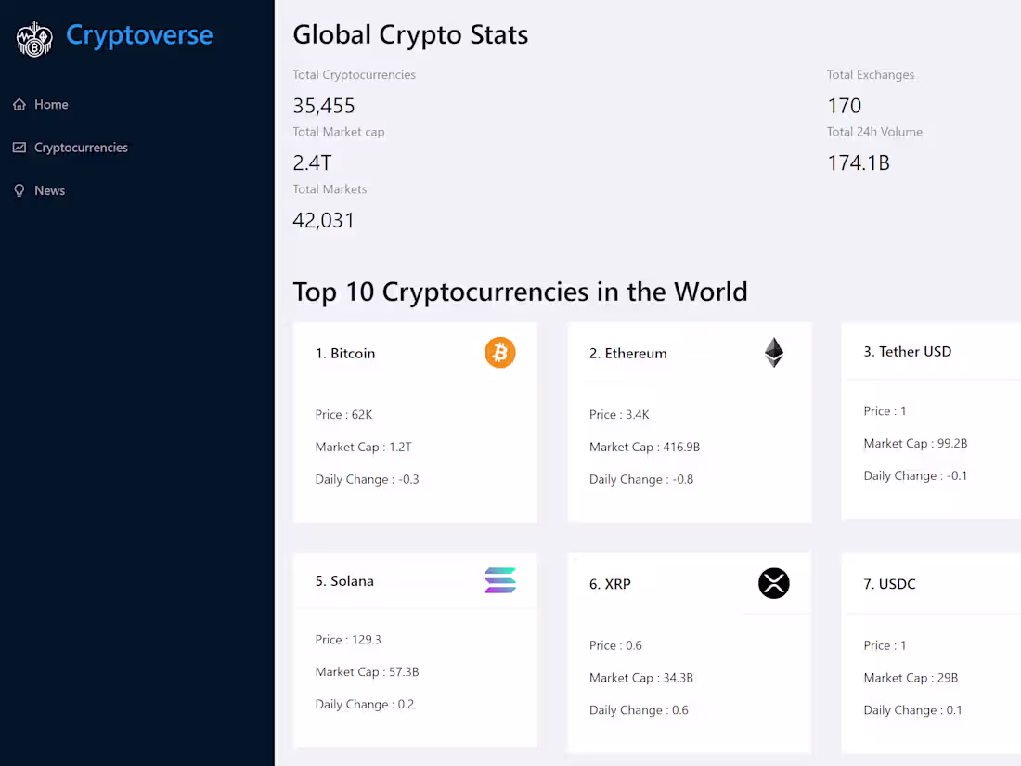Click the News lightbulb icon

click(x=19, y=190)
